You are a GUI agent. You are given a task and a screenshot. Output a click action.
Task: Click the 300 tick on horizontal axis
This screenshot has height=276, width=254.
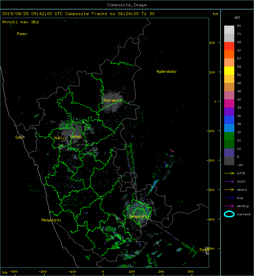191,272
